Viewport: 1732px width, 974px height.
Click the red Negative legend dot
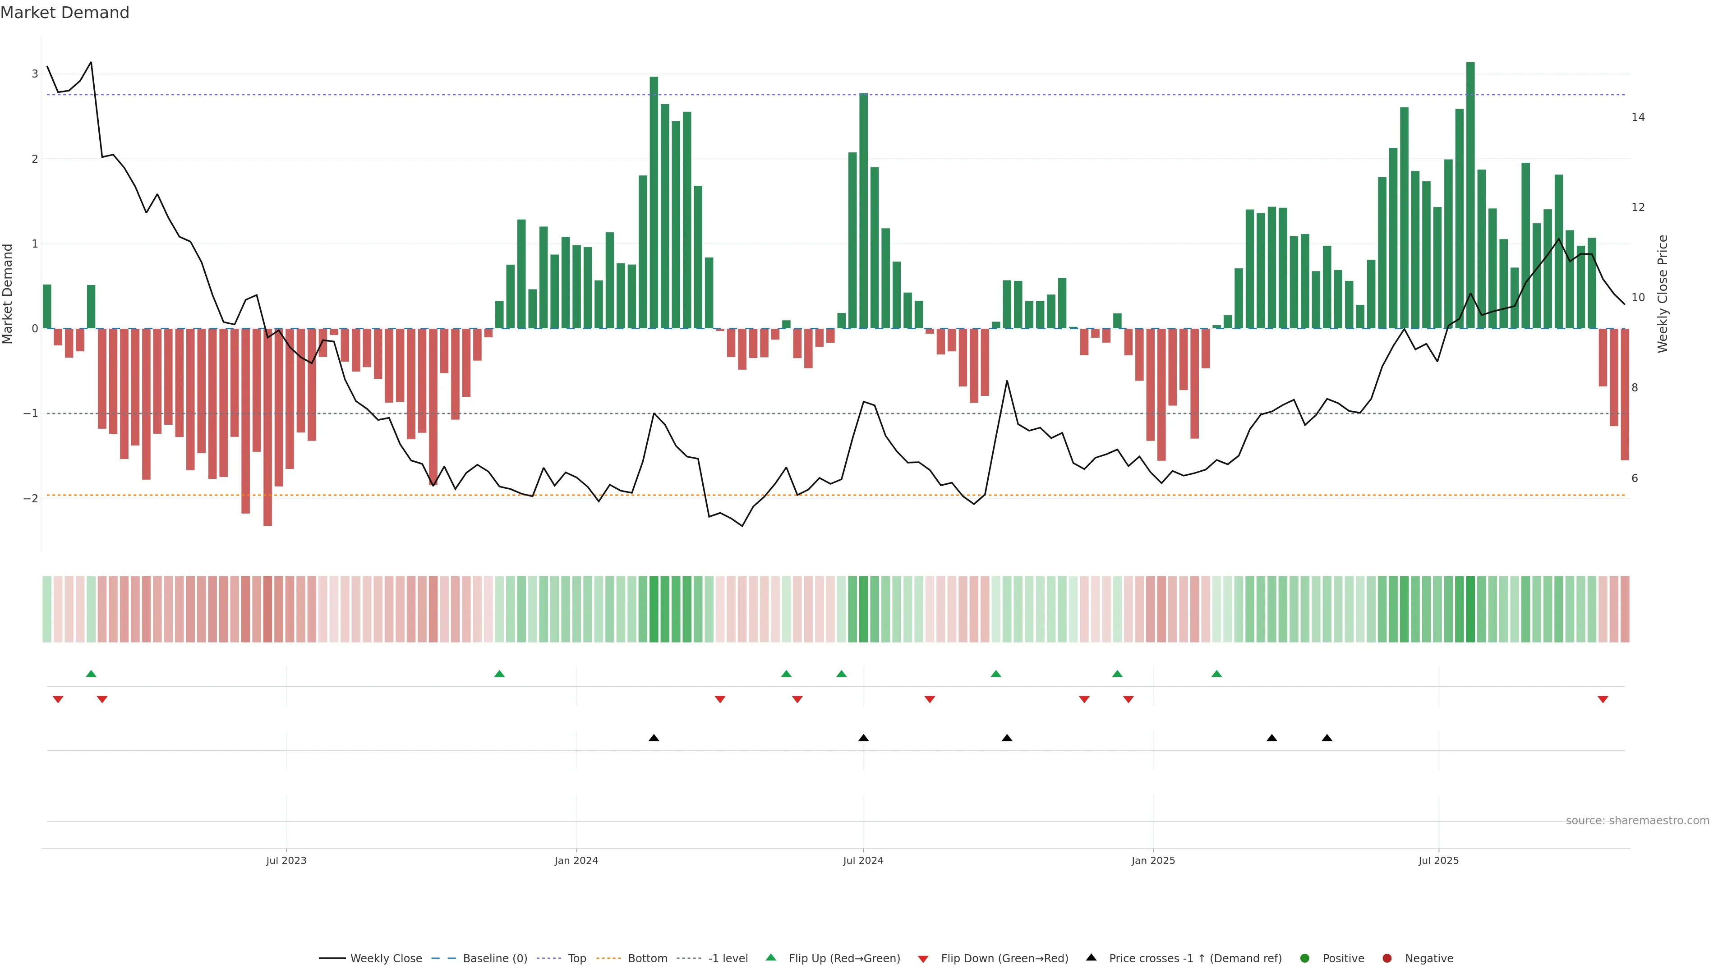coord(1387,959)
